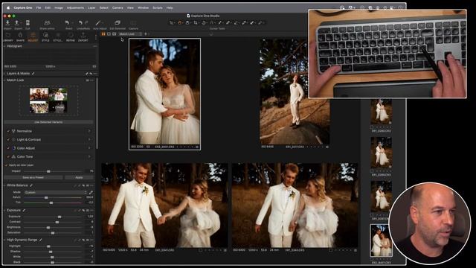Click the Edit Selected icon
This screenshot has width=476, height=268.
[x=118, y=23]
